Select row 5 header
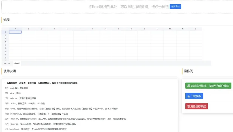The height and width of the screenshot is (132, 233). coord(5,45)
